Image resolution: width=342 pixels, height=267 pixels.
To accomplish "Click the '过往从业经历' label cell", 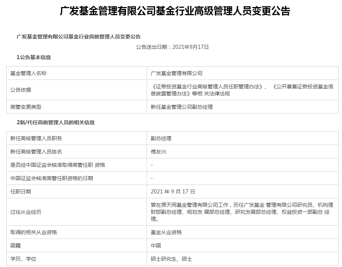I will (26, 212).
